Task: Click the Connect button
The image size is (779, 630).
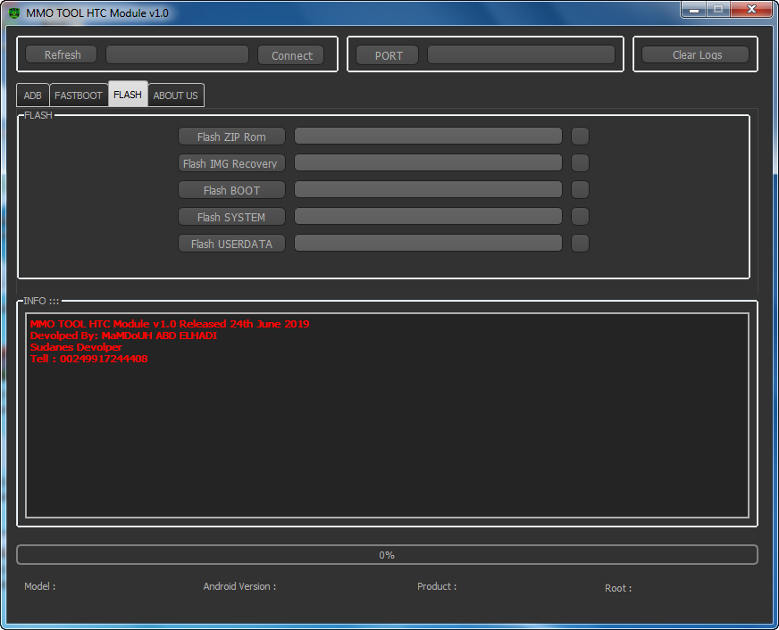Action: coord(291,55)
